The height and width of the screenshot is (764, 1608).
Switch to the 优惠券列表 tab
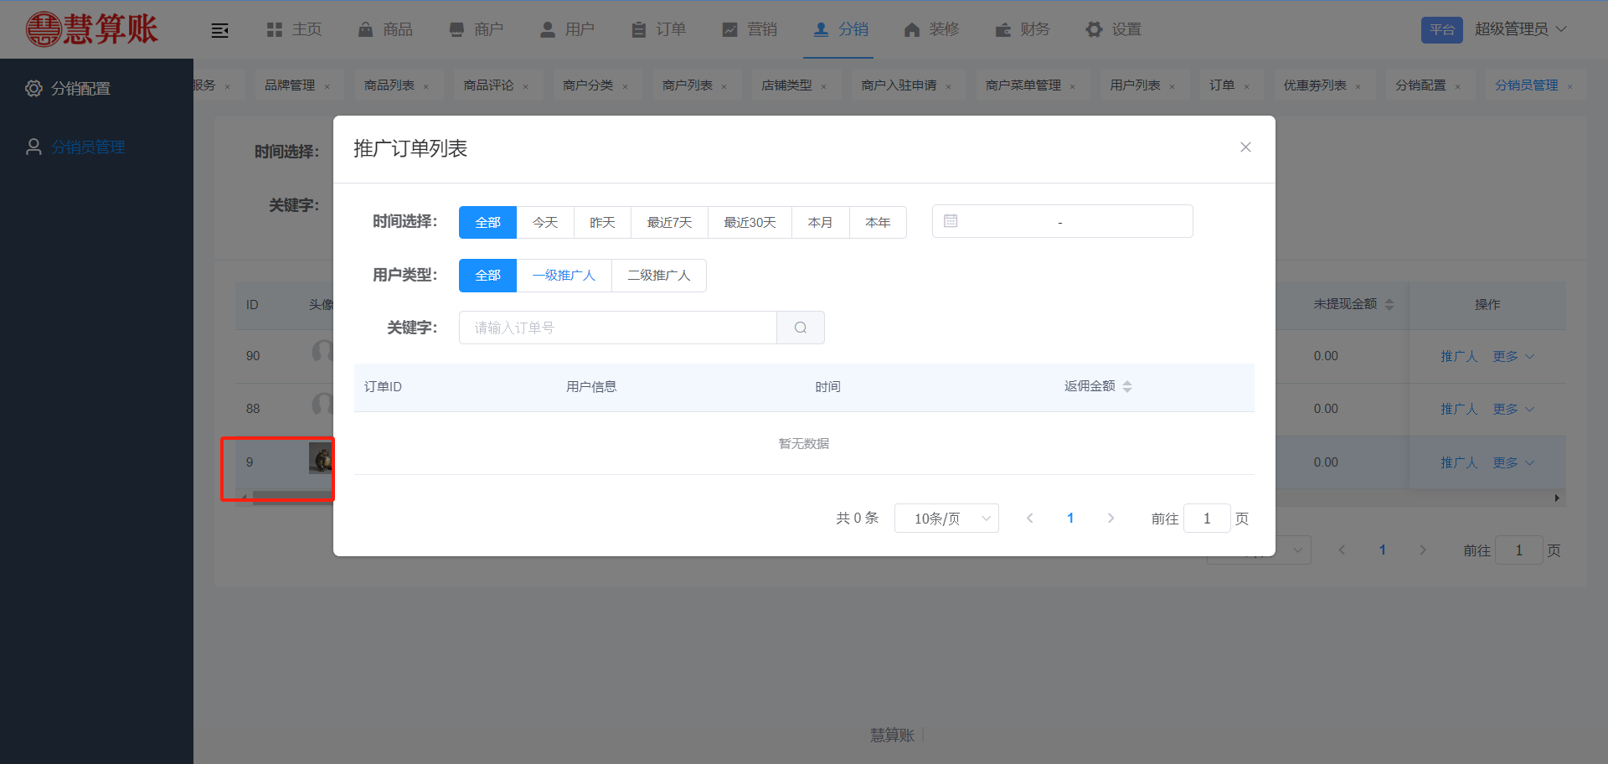[1315, 85]
